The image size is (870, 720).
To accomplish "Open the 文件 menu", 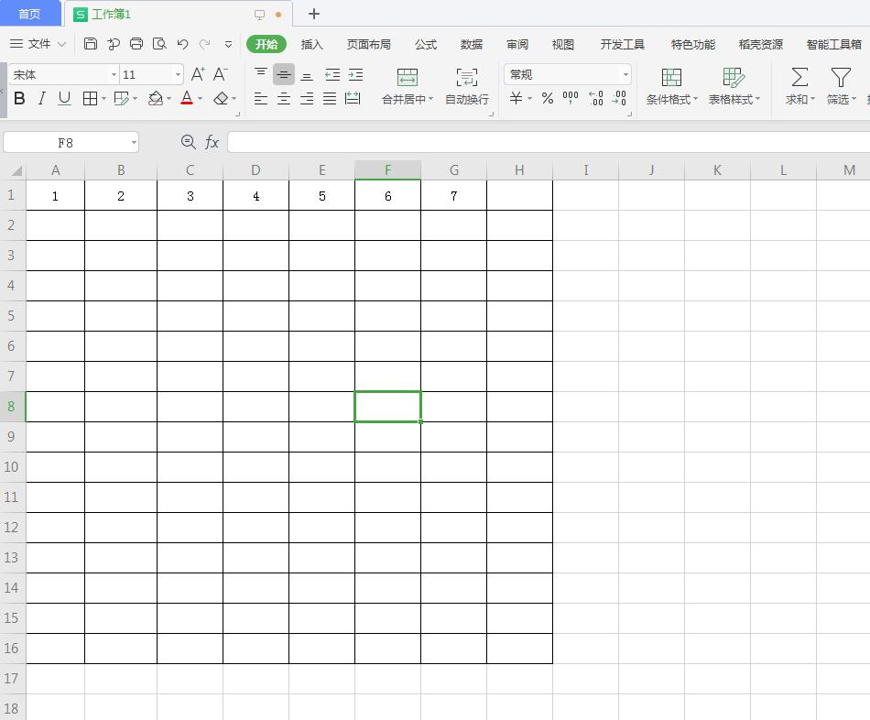I will pos(38,44).
